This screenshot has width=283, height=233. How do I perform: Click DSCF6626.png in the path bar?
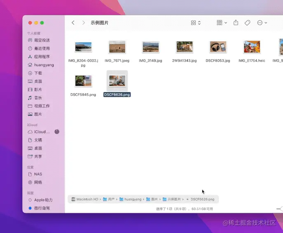(200, 199)
